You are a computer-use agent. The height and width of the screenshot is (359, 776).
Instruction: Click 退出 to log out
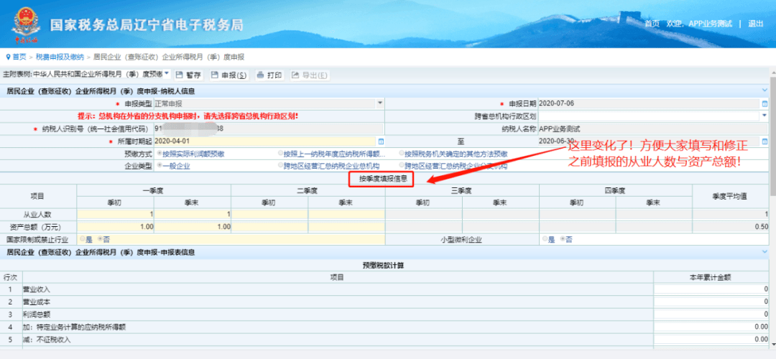click(756, 24)
